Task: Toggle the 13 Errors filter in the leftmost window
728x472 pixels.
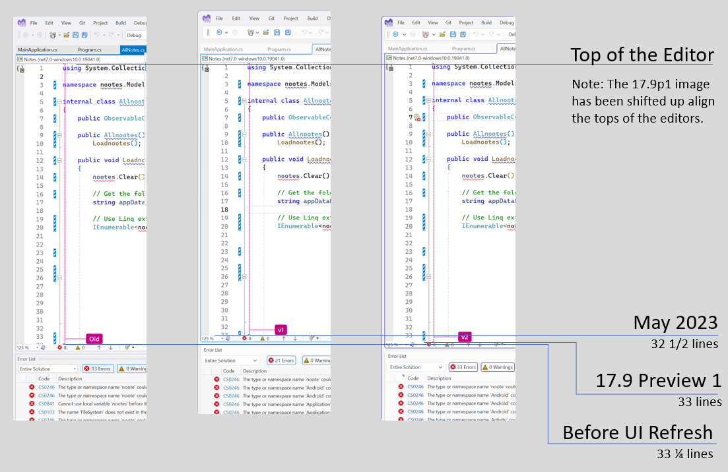Action: point(98,369)
